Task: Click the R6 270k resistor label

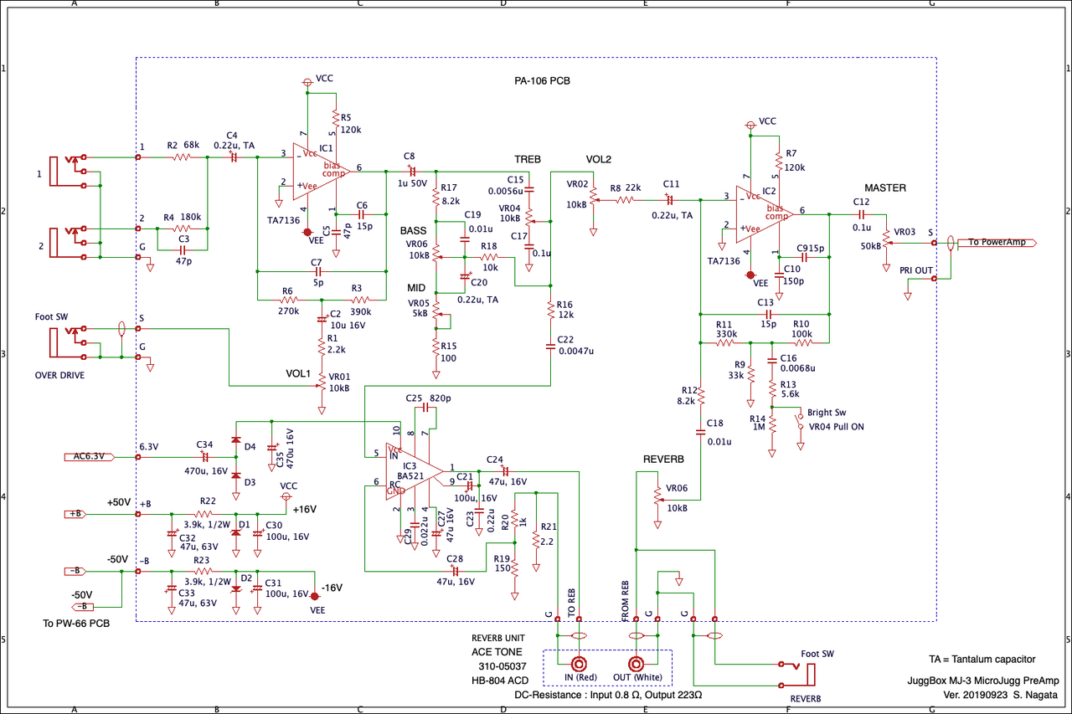Action: tap(287, 299)
